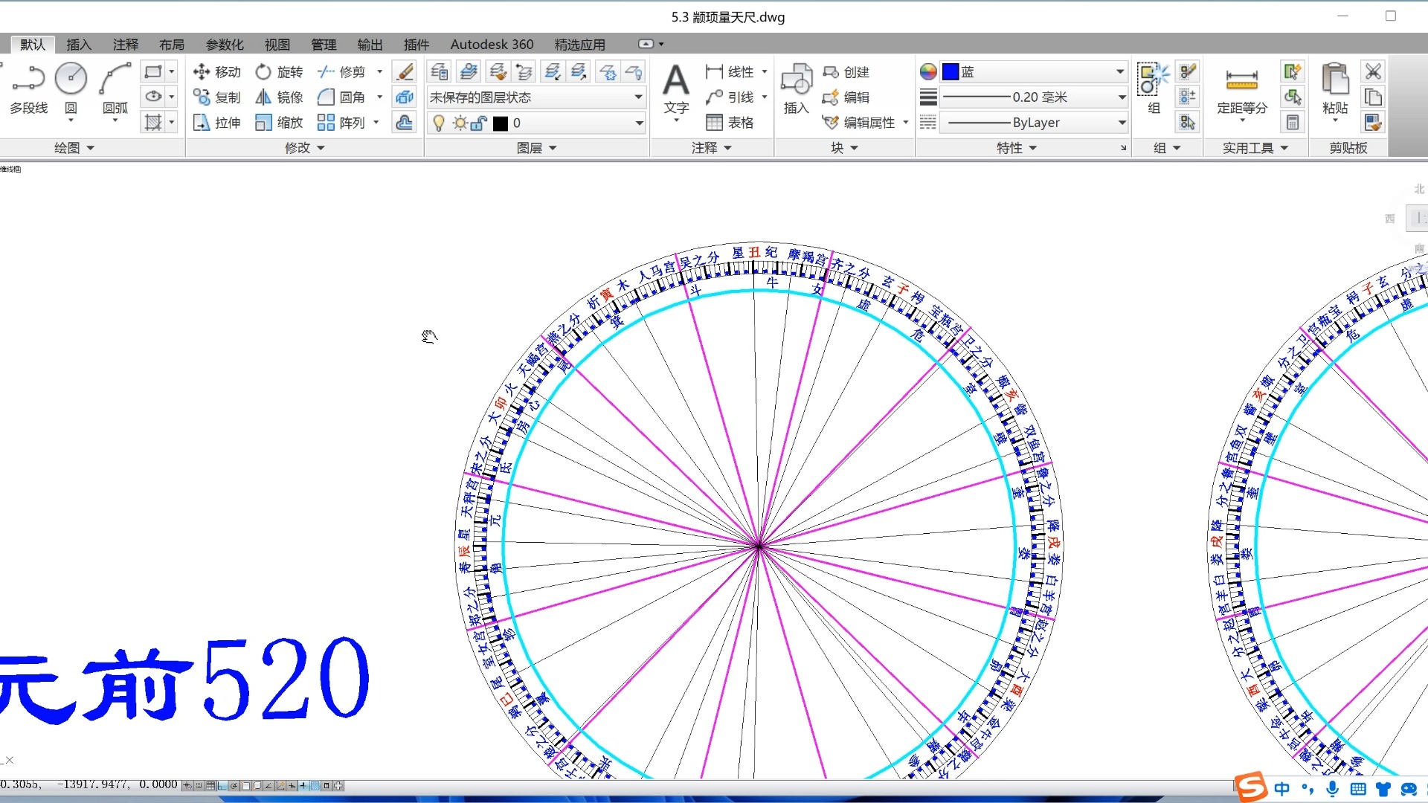1428x803 pixels.
Task: Click the 表格 (Table) button
Action: (x=730, y=123)
